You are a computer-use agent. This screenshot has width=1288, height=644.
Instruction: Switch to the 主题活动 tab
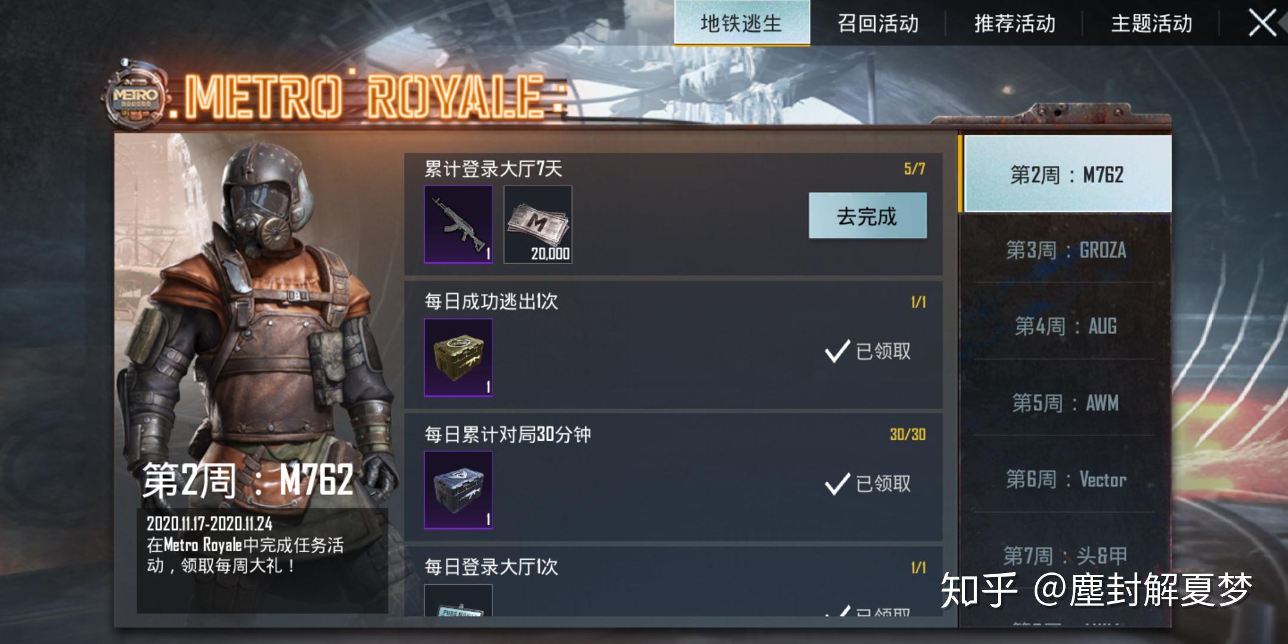click(1151, 24)
